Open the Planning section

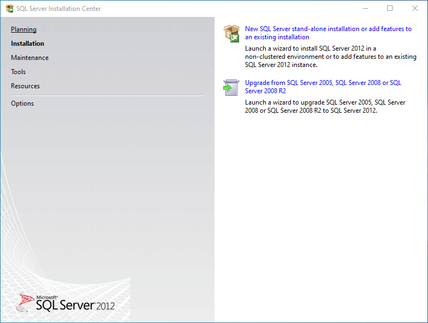(23, 29)
